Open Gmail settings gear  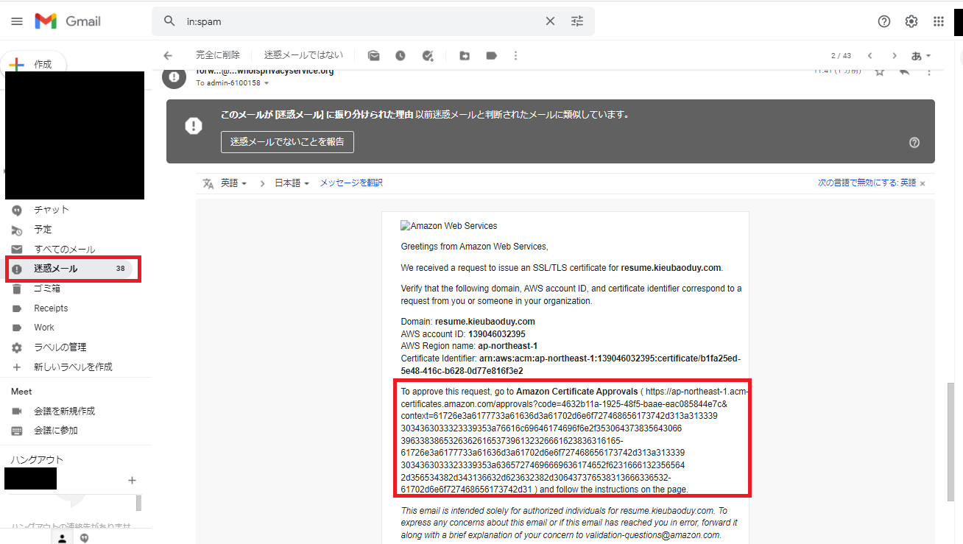point(911,21)
